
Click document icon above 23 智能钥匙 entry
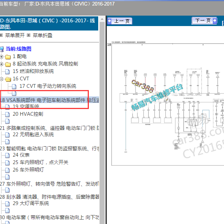[x=7, y=141]
